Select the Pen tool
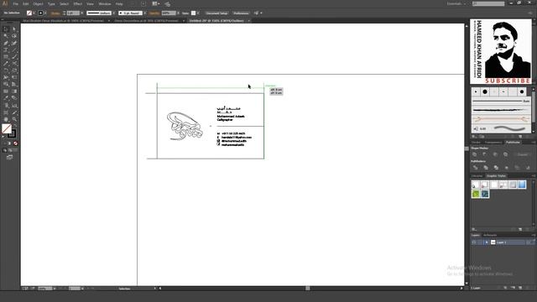 6,43
